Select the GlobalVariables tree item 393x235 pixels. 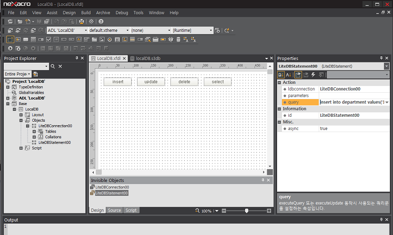pos(31,93)
